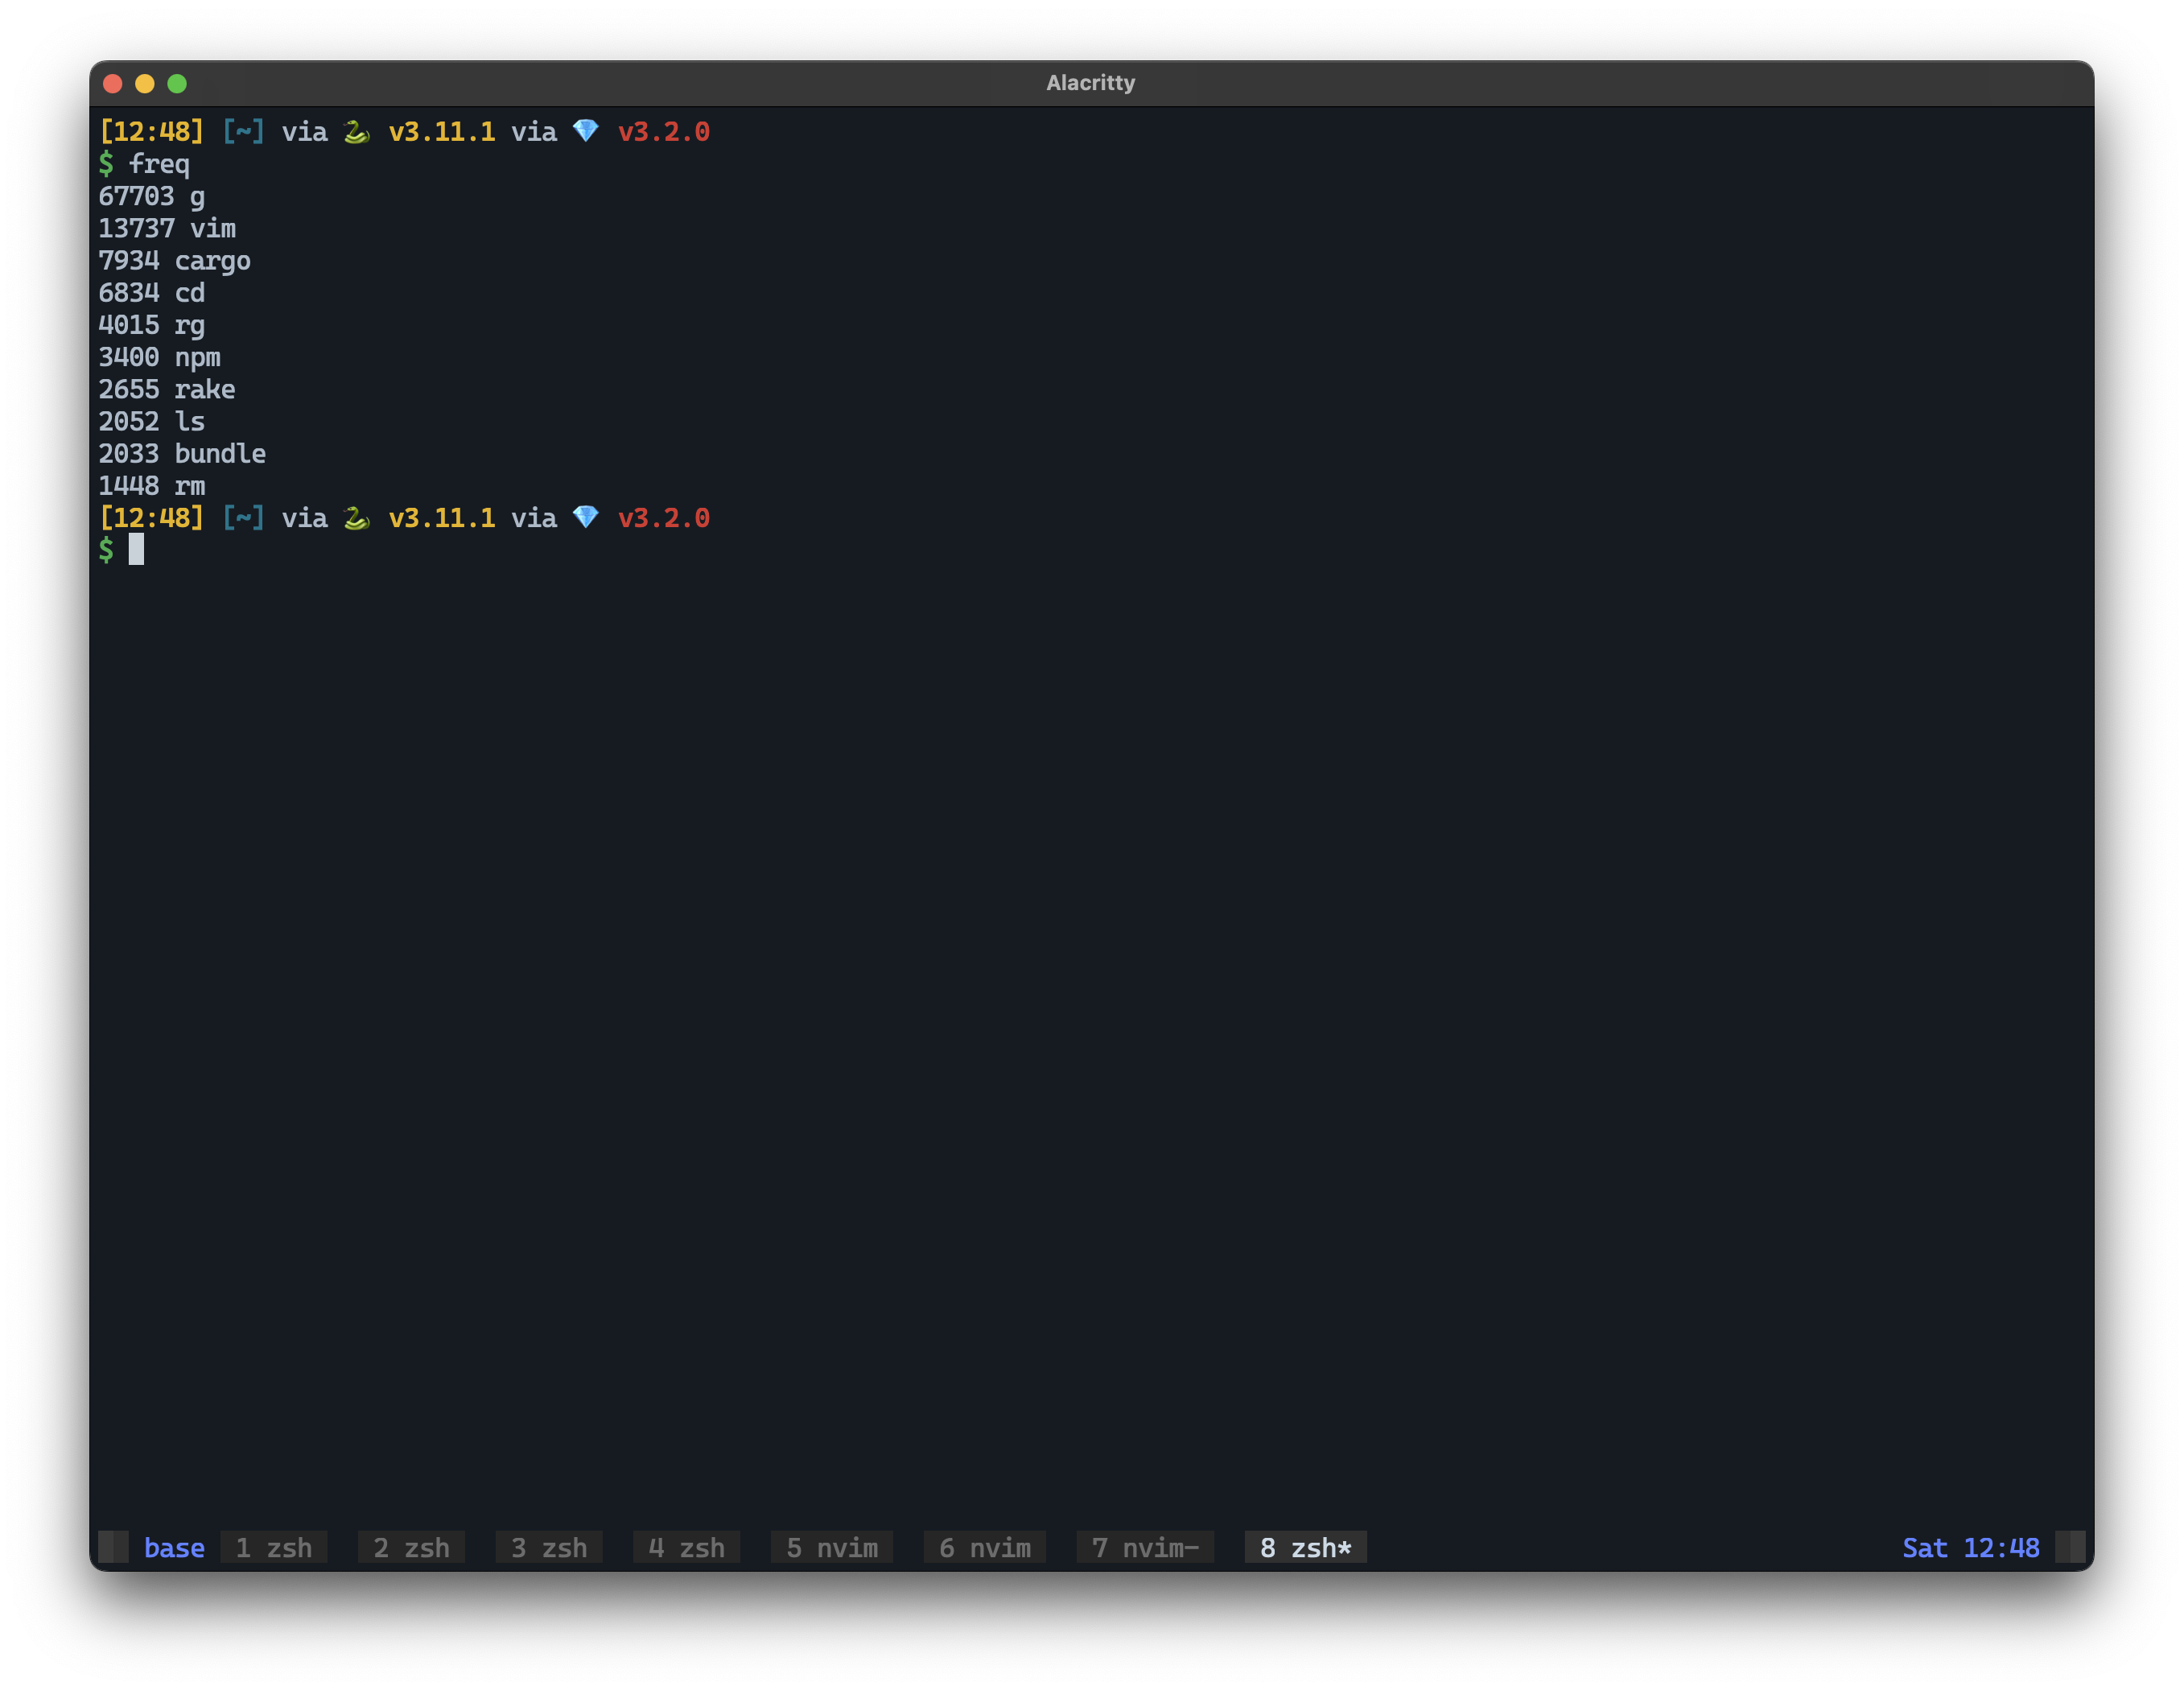Click the gem emoji in bottom prompt
Image resolution: width=2184 pixels, height=1690 pixels.
(586, 517)
